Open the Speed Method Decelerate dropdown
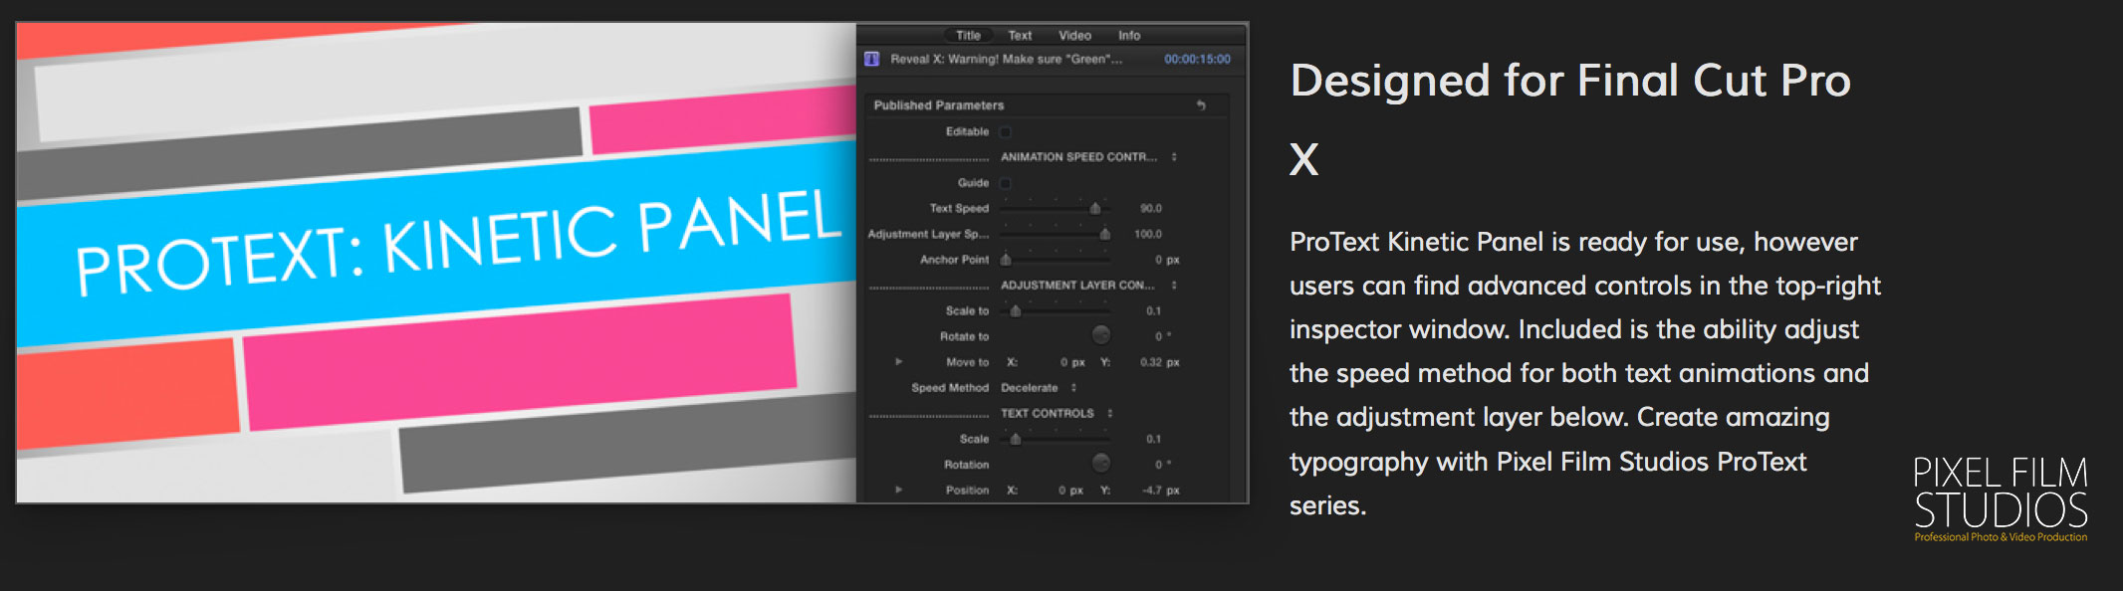The width and height of the screenshot is (2123, 591). point(1039,388)
